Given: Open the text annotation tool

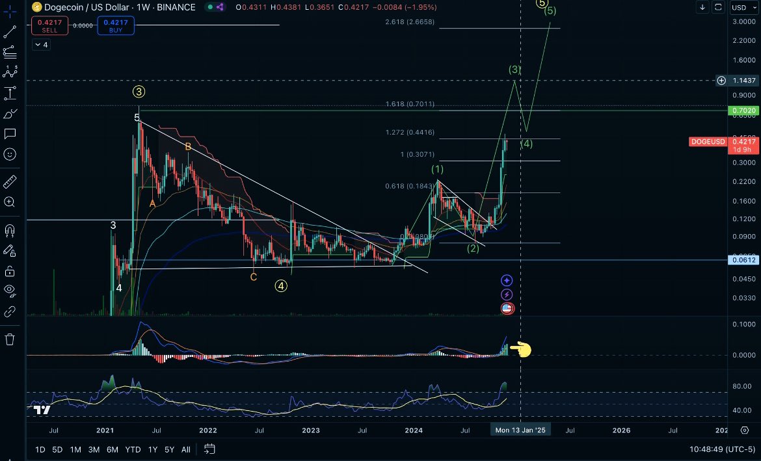Looking at the screenshot, I should pos(10,135).
